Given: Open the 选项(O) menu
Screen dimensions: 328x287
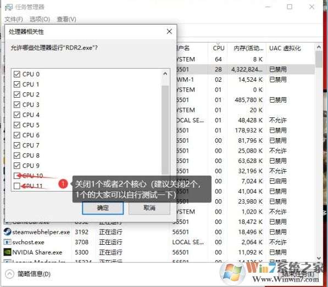Looking at the screenshot, I should 40,19.
